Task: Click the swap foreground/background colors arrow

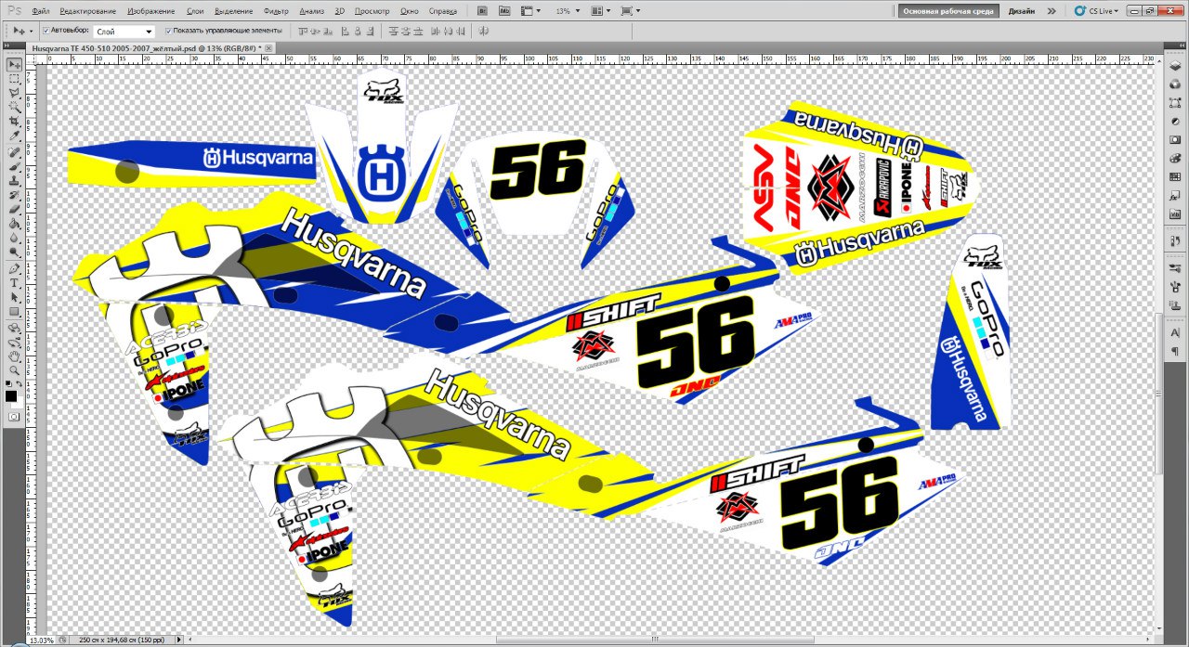Action: pyautogui.click(x=20, y=383)
